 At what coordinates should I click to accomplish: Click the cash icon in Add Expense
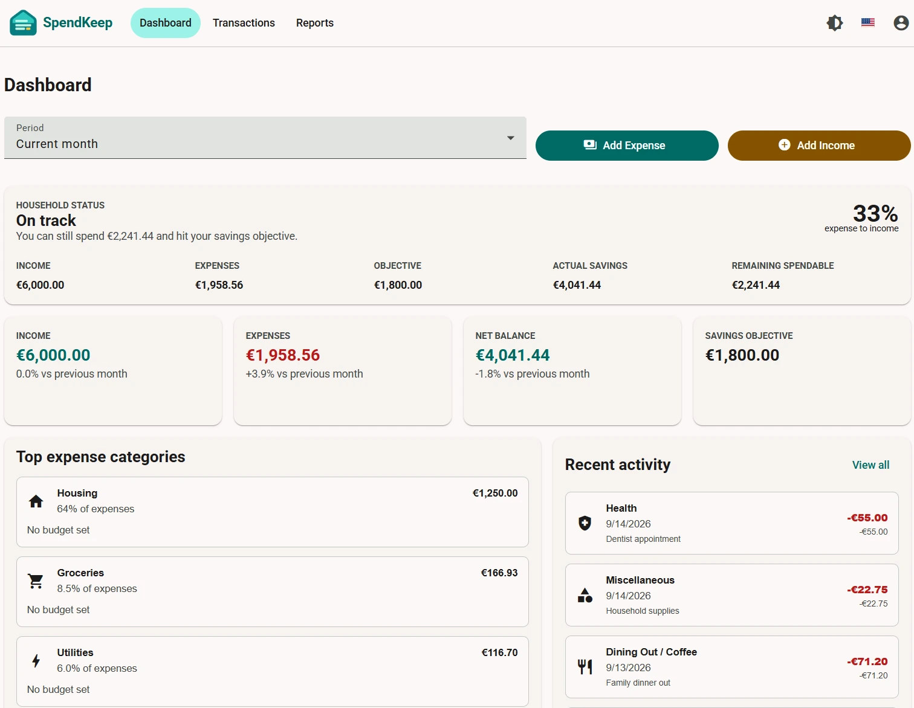point(590,145)
